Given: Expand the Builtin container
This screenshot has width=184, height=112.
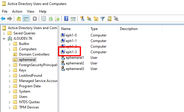Looking at the screenshot, I should (10, 44).
